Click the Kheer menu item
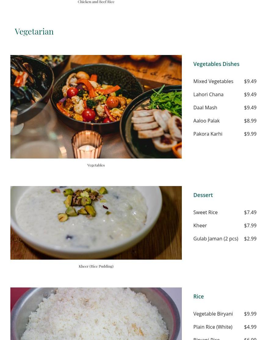 [200, 225]
